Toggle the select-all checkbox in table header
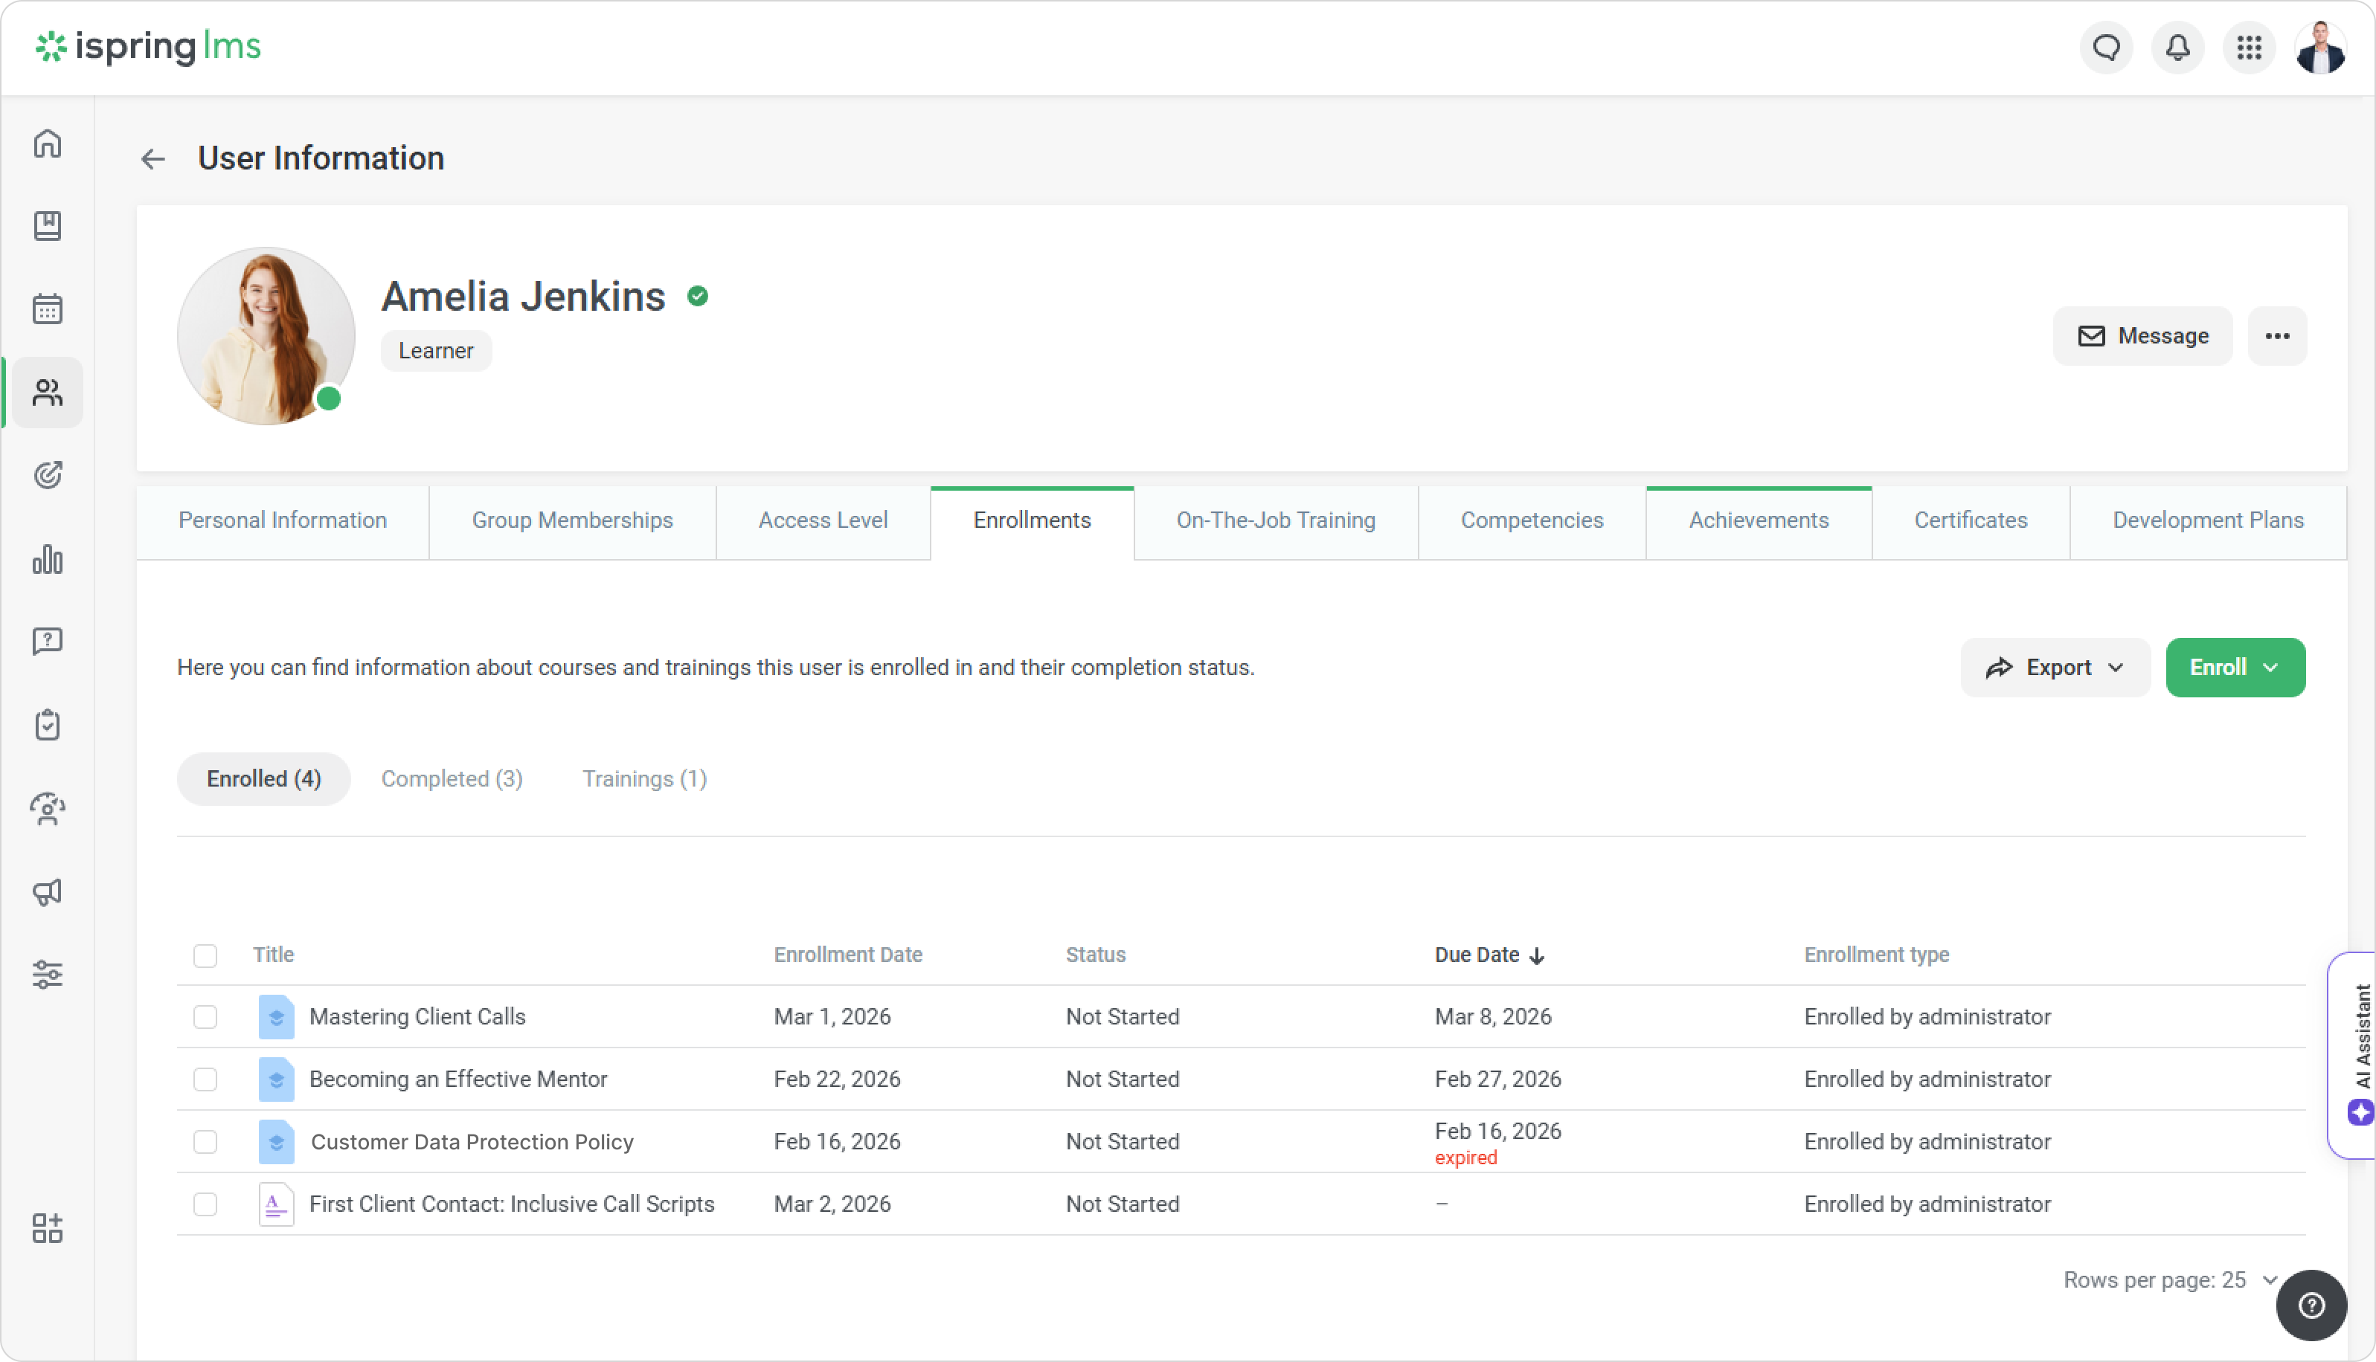2376x1362 pixels. click(x=205, y=955)
